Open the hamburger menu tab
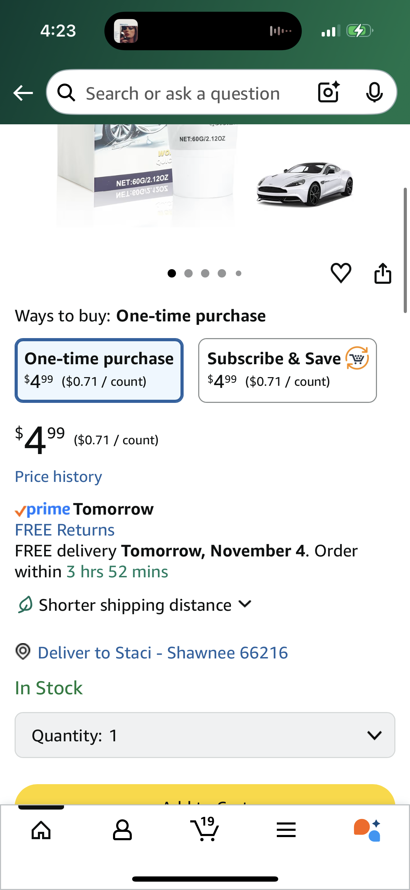The height and width of the screenshot is (890, 410). click(286, 830)
